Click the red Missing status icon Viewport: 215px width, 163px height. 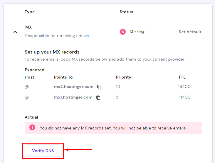point(123,32)
